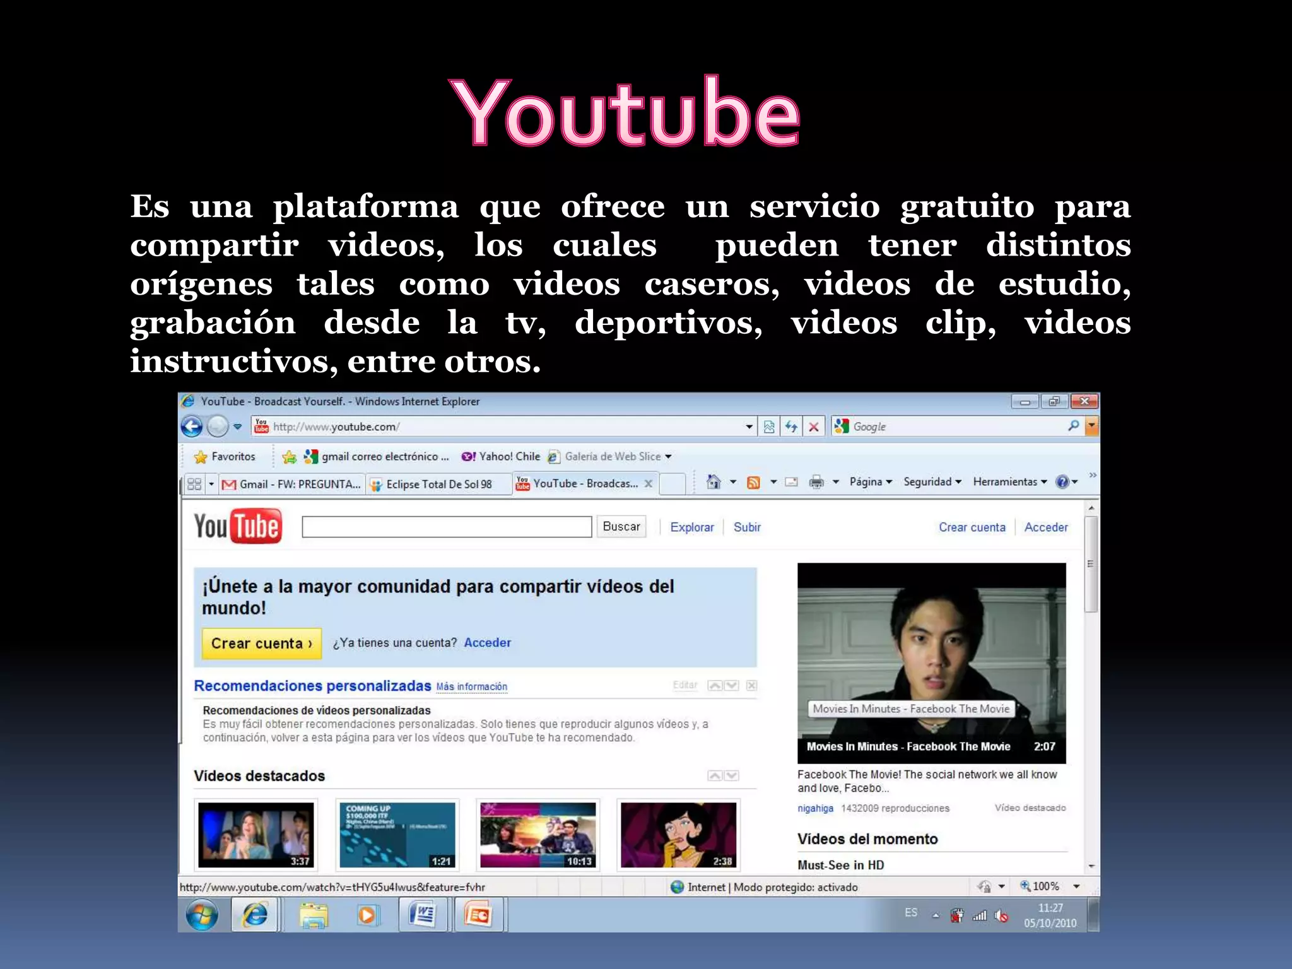Click the Help question mark icon
The height and width of the screenshot is (969, 1292).
coord(1062,482)
